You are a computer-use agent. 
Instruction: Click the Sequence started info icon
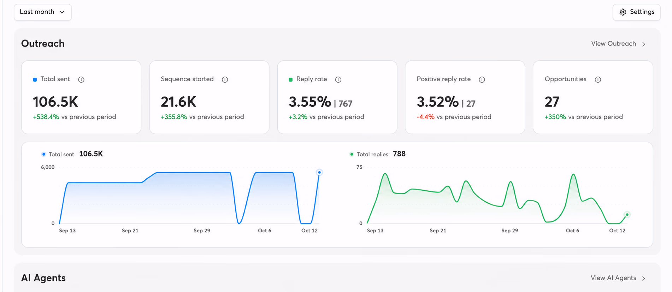point(225,79)
